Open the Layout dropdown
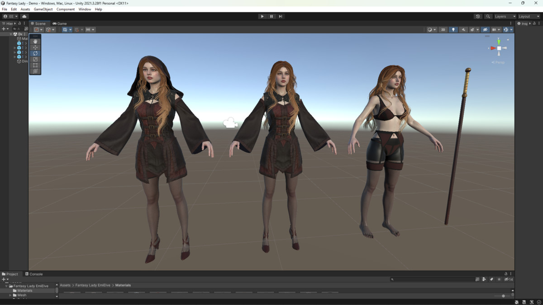This screenshot has width=543, height=305. [529, 16]
